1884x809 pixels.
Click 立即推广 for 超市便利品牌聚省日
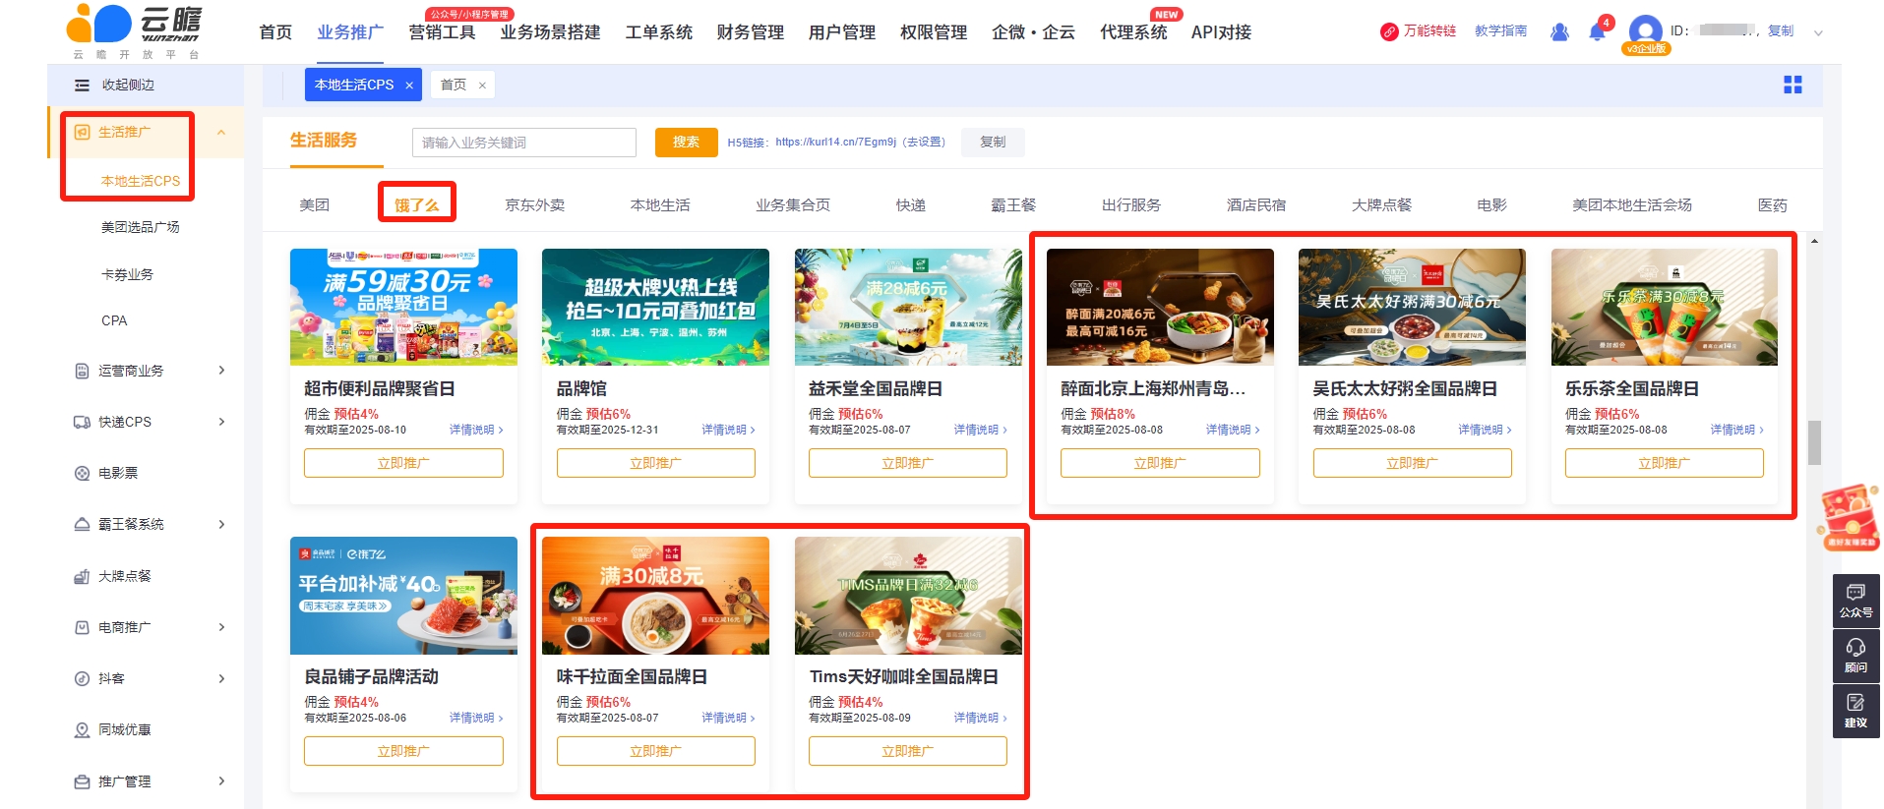coord(403,463)
